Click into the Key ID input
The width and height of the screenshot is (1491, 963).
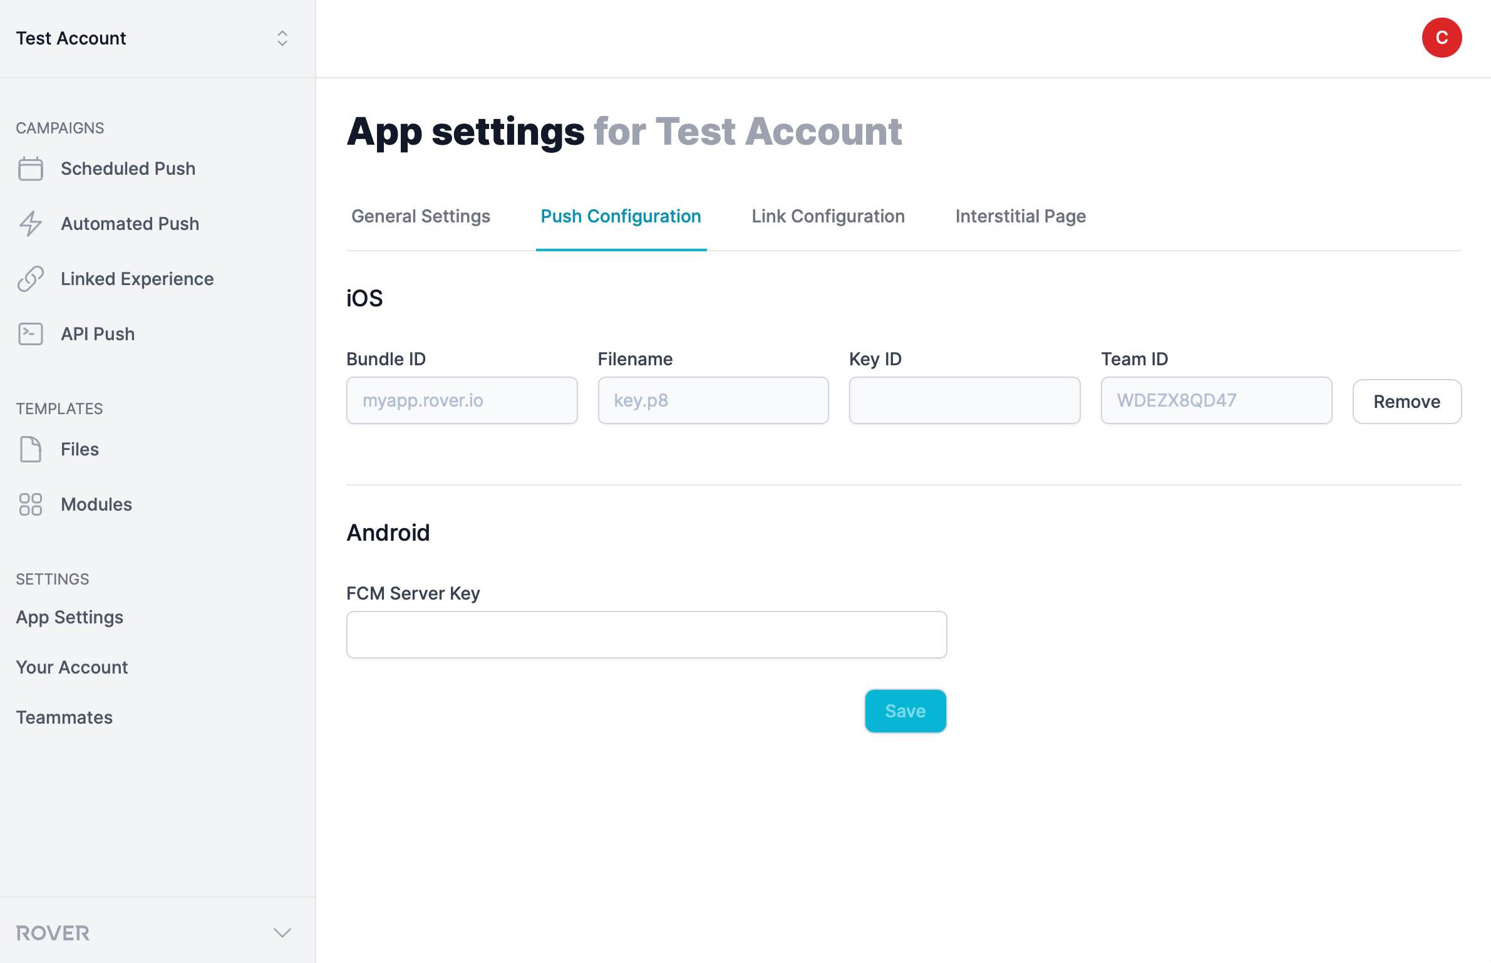point(964,400)
